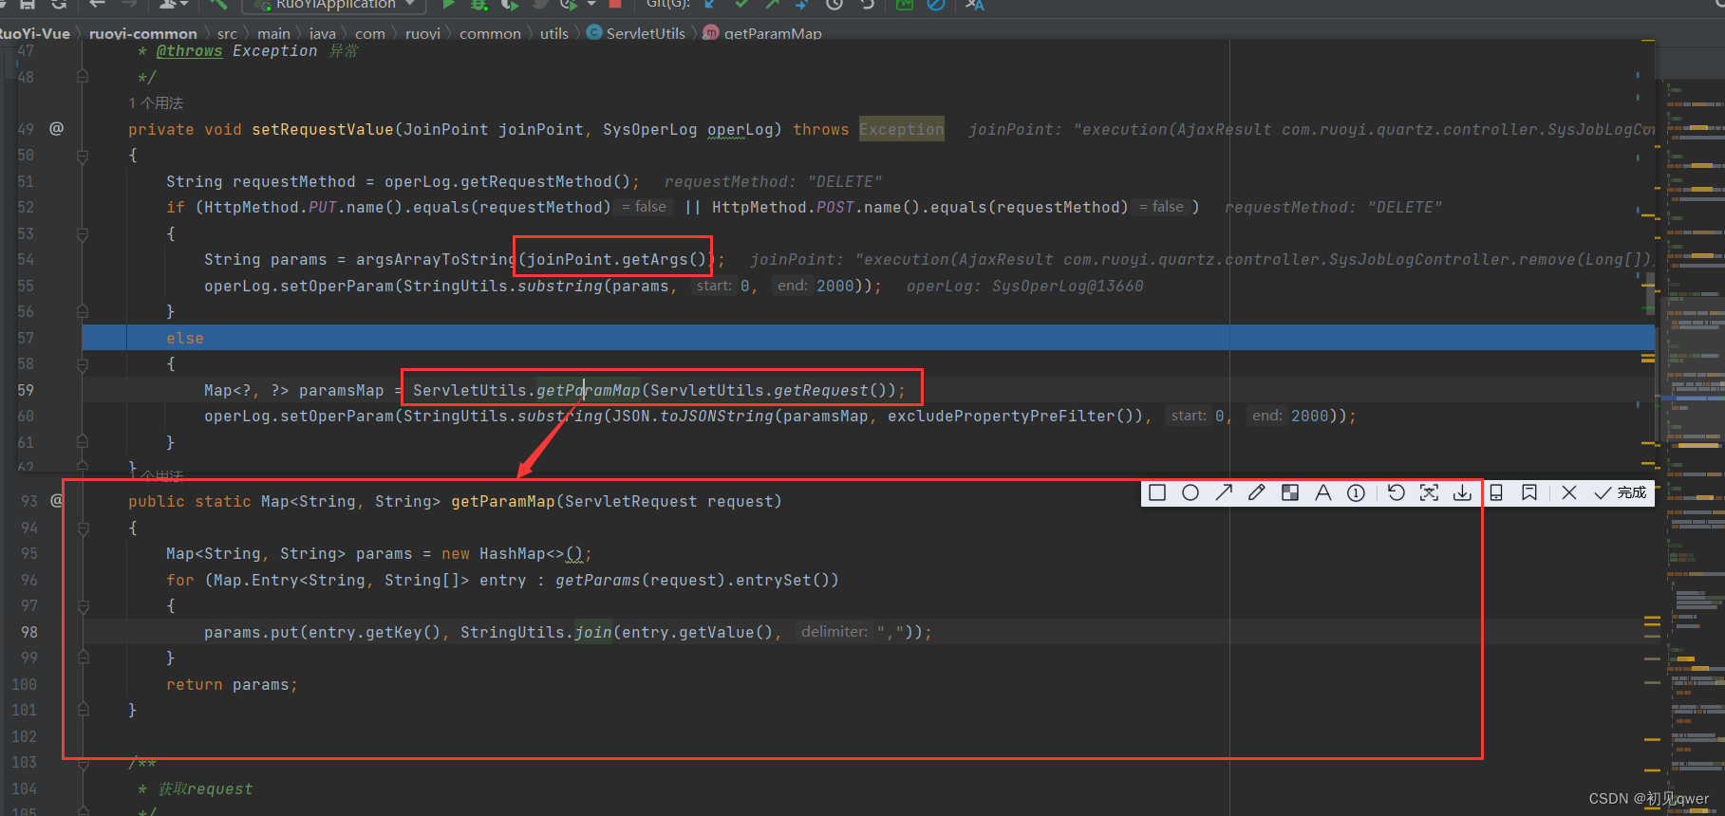Image resolution: width=1725 pixels, height=816 pixels.
Task: Click the getRequest call on line 59
Action: [821, 390]
